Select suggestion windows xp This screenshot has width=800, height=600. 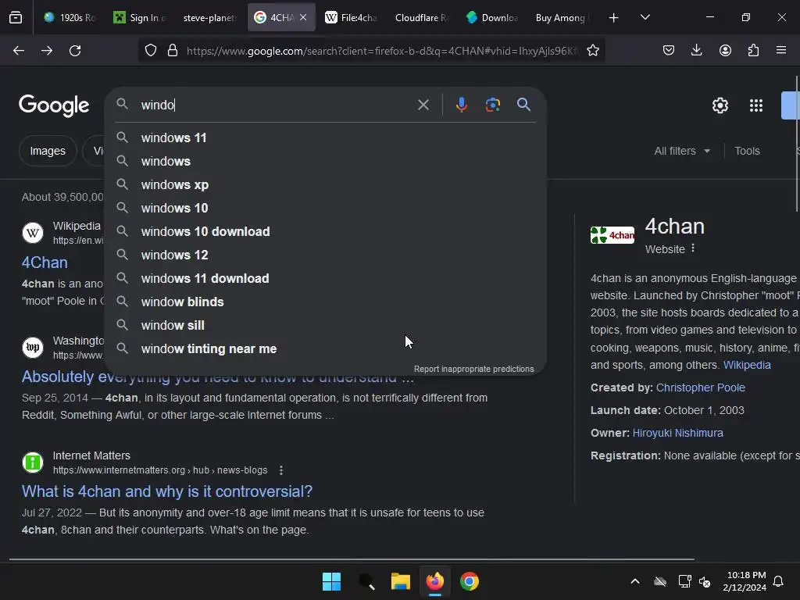(326, 184)
